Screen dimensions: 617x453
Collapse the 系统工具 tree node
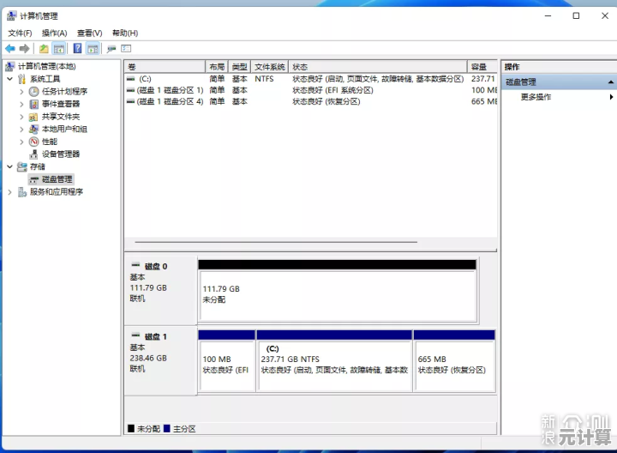9,79
